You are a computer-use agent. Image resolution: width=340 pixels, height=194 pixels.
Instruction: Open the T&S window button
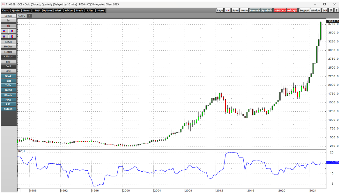coord(37,11)
